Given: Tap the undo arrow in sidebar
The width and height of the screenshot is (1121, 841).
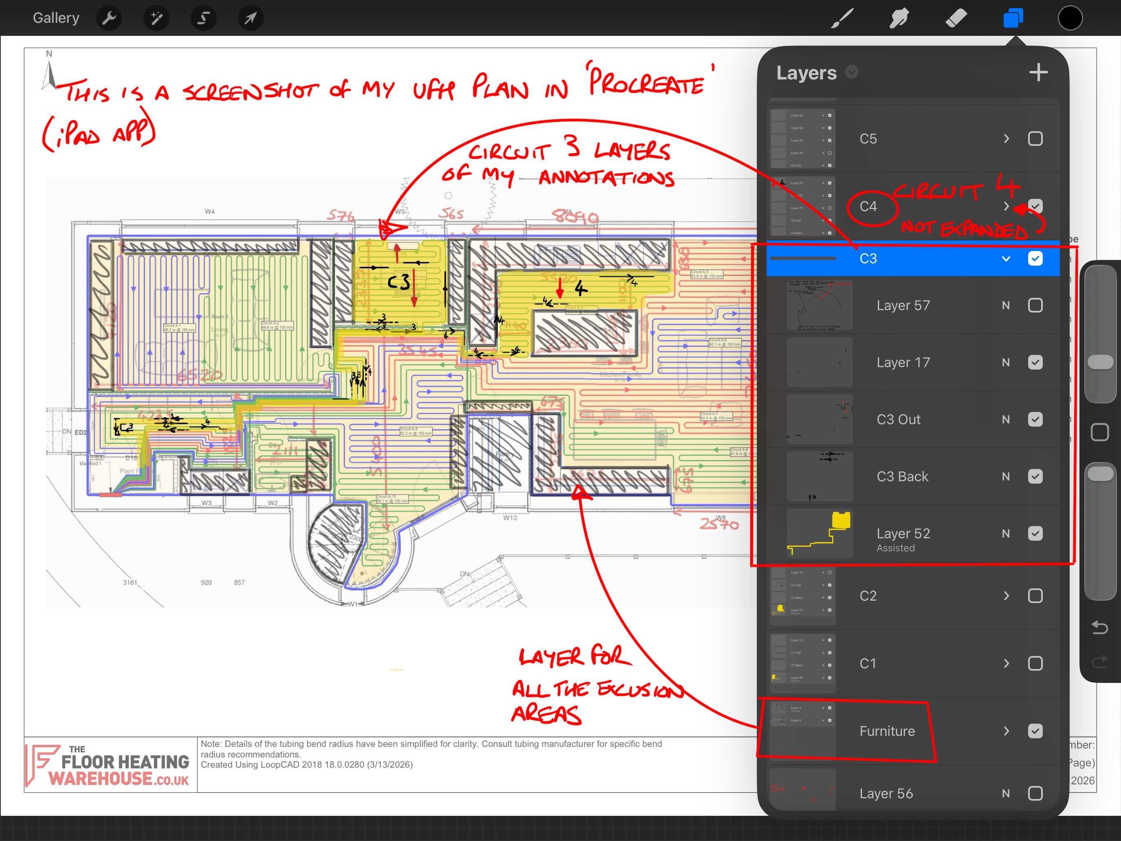Looking at the screenshot, I should click(x=1099, y=628).
